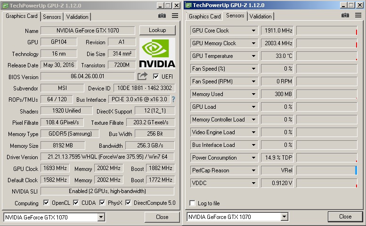Open the Video Engine Load dropdown
Screen dimensions: 366x226
(x=253, y=132)
